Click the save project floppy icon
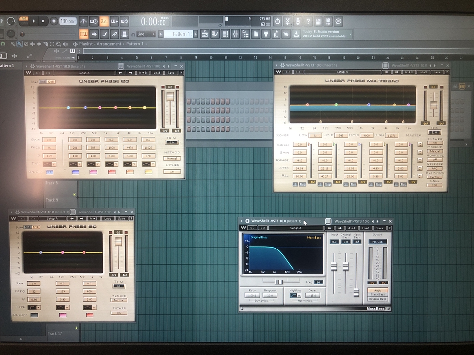The width and height of the screenshot is (474, 355). pyautogui.click(x=318, y=21)
